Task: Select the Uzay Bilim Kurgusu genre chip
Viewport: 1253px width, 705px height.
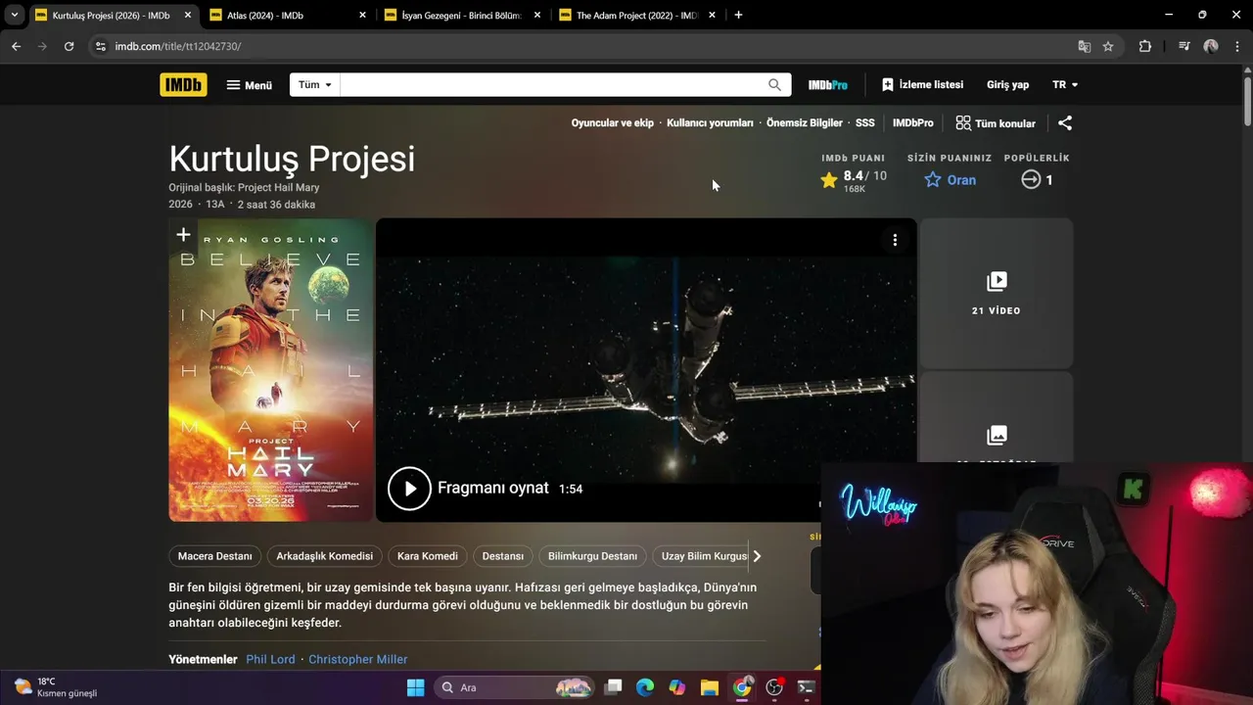Action: [x=701, y=556]
